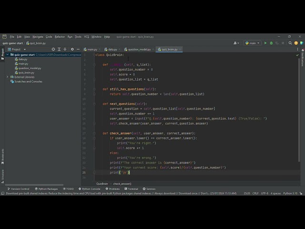
Task: Open Version Control tool window
Action: (x=18, y=189)
